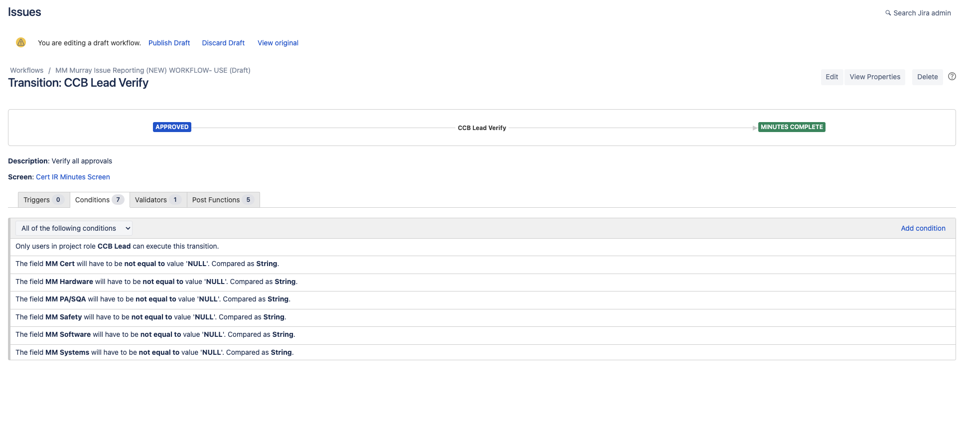Open View Properties button
This screenshot has height=434, width=969.
coord(875,77)
